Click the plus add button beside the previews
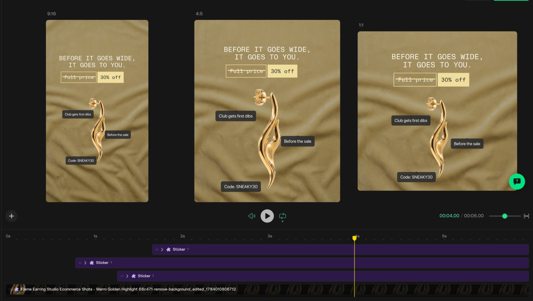533x301 pixels. tap(11, 216)
